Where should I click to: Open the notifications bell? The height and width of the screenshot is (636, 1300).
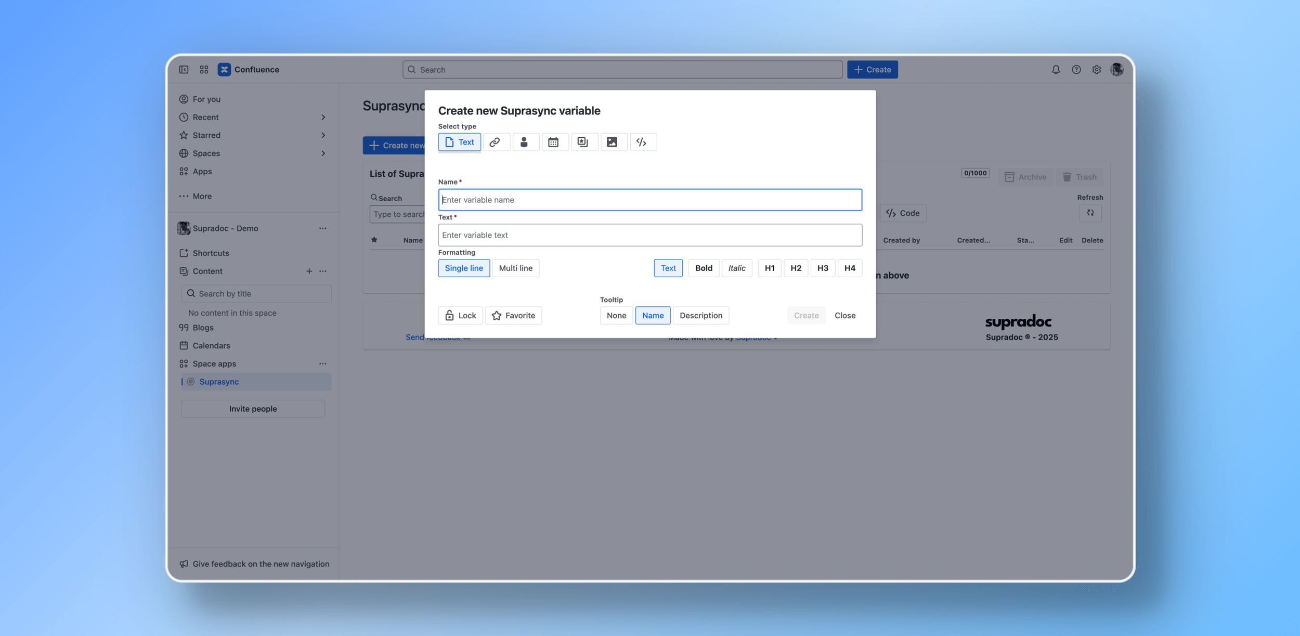(x=1056, y=70)
